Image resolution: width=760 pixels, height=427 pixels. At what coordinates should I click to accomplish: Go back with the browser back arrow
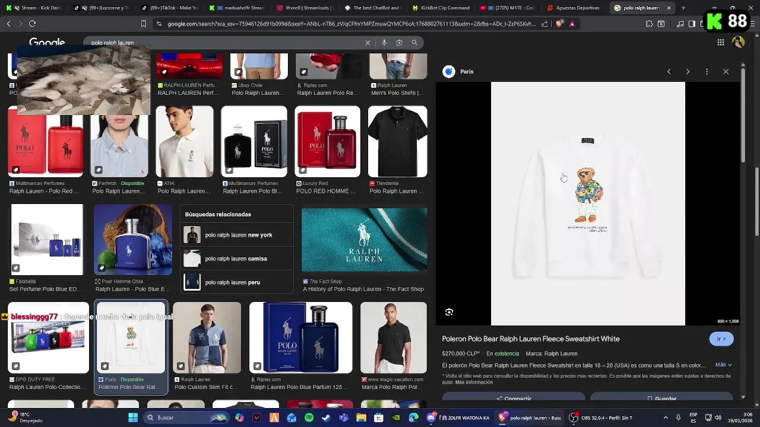coord(8,24)
